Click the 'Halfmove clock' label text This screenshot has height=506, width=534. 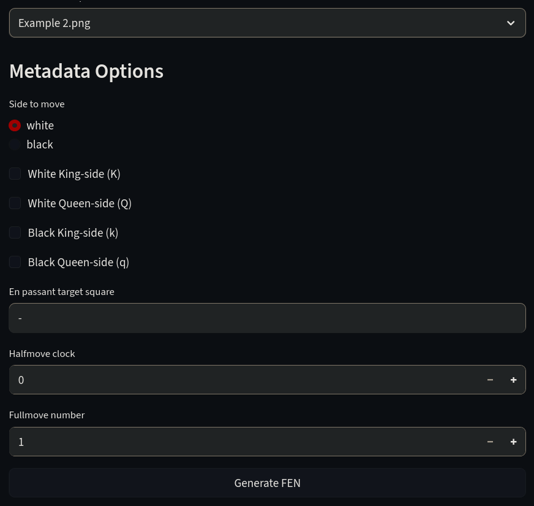(x=42, y=354)
